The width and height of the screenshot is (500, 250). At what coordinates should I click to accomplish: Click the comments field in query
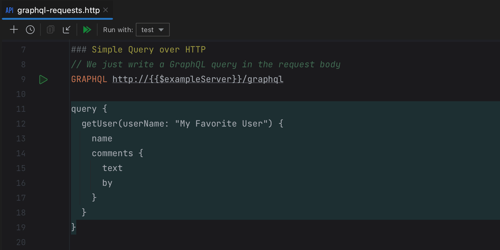[x=112, y=153]
